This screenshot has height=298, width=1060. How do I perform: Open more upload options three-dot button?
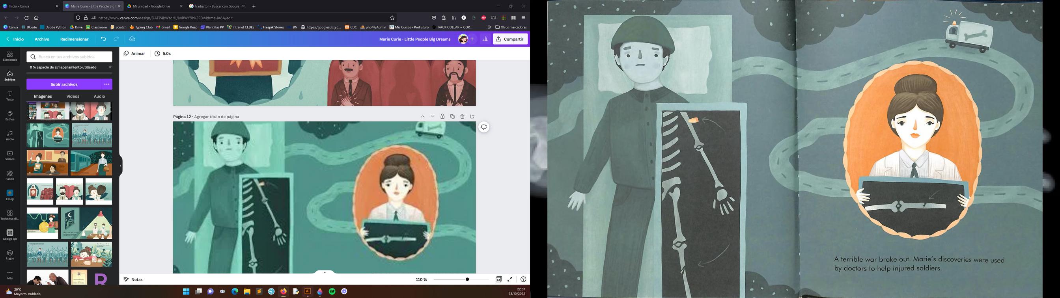pos(106,84)
